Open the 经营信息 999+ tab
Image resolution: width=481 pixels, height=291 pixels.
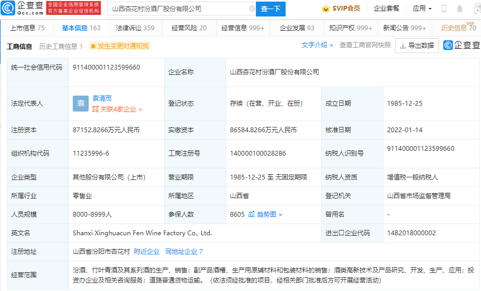point(243,28)
